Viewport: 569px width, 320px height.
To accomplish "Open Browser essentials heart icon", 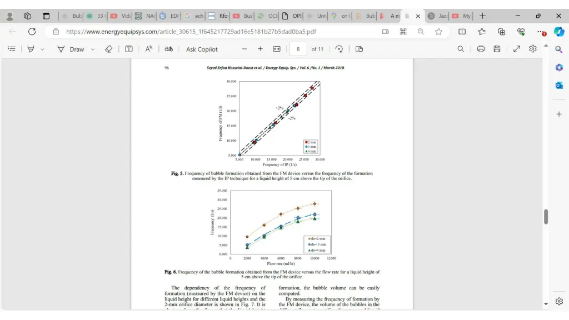I will (x=521, y=32).
